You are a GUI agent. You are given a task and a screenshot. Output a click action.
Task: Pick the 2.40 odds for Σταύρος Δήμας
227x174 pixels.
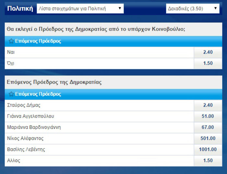[x=208, y=105]
